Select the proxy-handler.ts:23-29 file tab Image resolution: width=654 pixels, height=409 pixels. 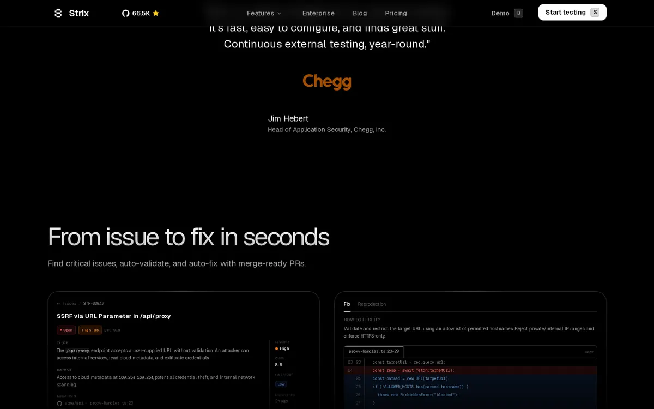tap(374, 352)
